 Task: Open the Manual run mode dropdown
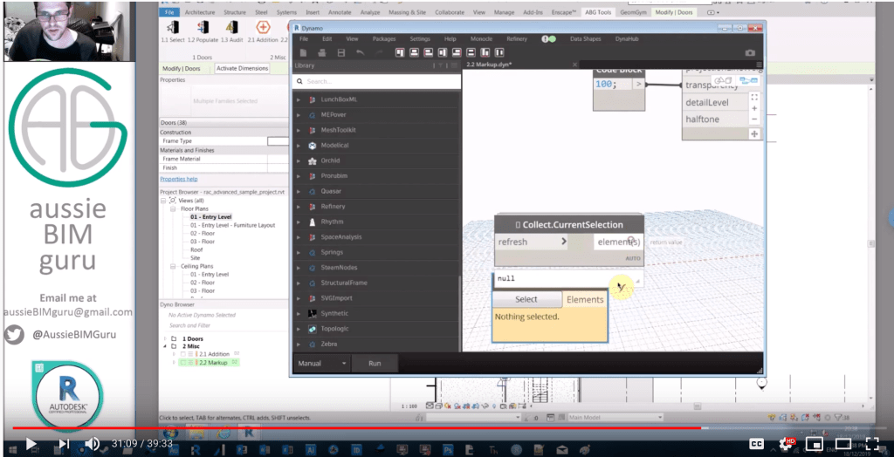[323, 363]
